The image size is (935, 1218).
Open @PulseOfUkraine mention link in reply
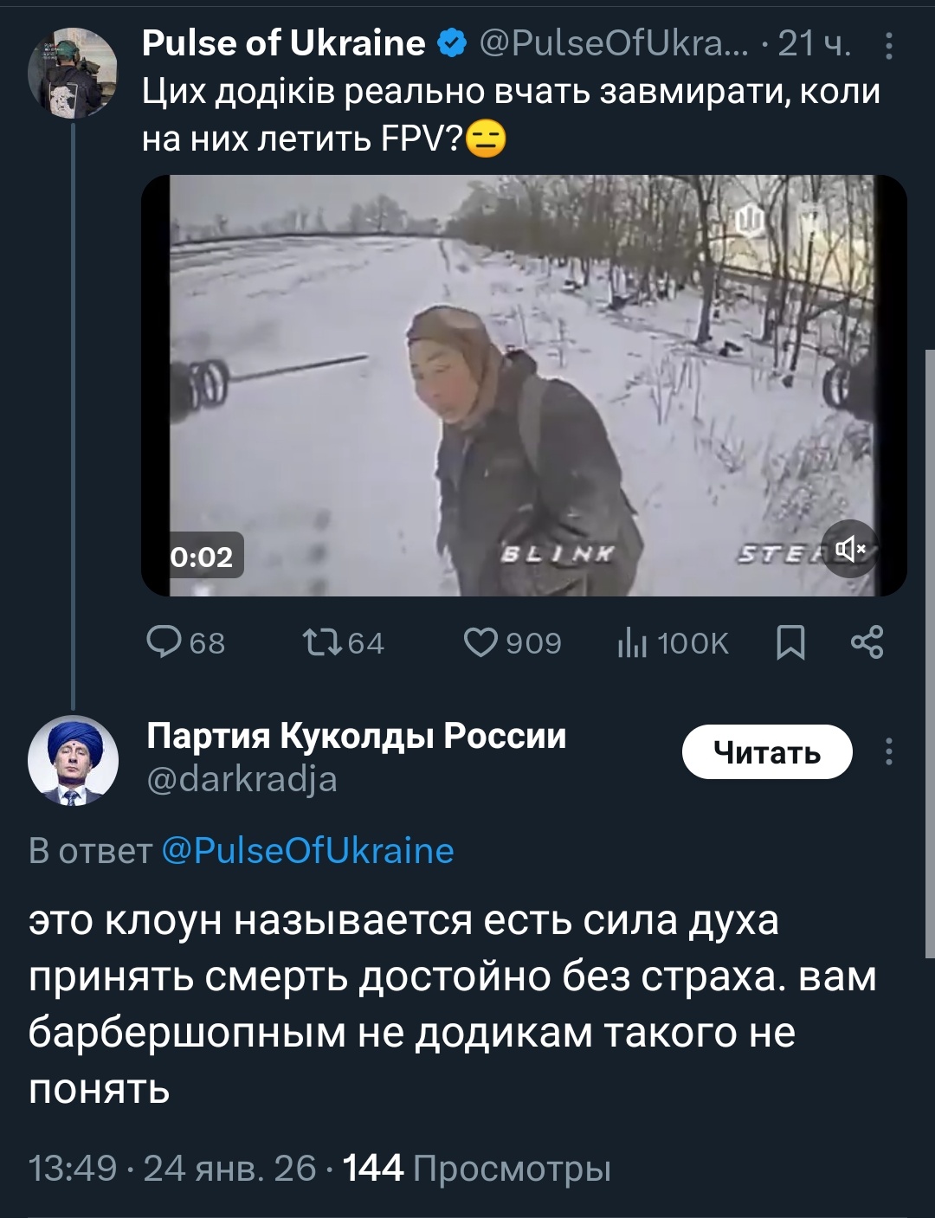[307, 851]
